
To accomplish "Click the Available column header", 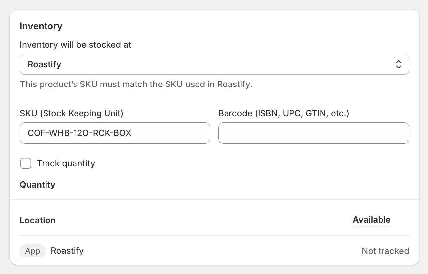I will click(372, 220).
